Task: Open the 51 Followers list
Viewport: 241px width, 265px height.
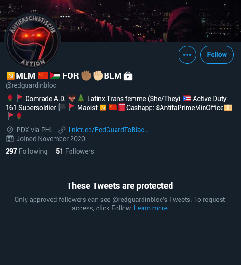Action: click(x=75, y=151)
